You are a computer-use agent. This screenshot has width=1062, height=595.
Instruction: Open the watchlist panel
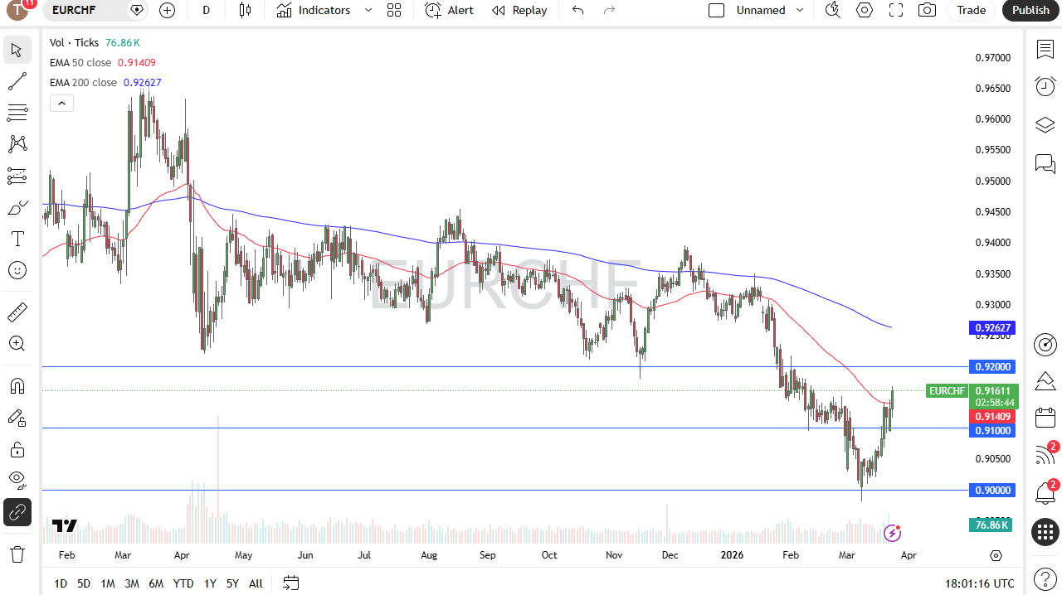(x=1045, y=49)
